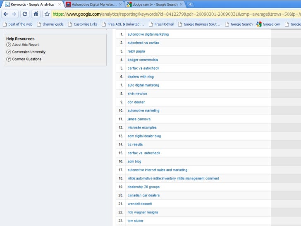Close the Automotive Digital Marketing tab
This screenshot has height=226, width=301.
click(x=120, y=4)
